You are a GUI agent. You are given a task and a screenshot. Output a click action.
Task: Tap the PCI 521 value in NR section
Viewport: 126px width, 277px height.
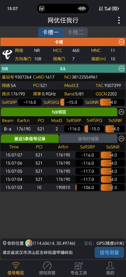(44, 85)
